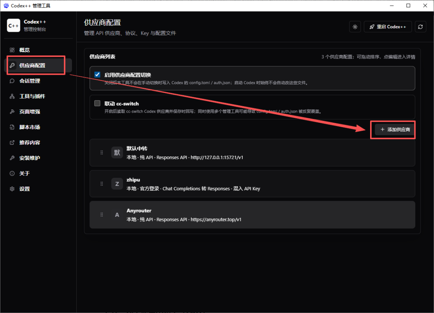434x313 pixels.
Task: Click the script icon beside 脚本市场
Action: [12, 127]
